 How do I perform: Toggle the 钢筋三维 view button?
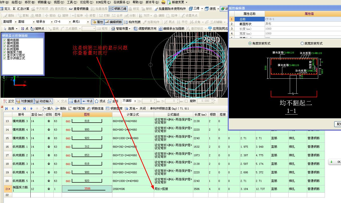118,9
